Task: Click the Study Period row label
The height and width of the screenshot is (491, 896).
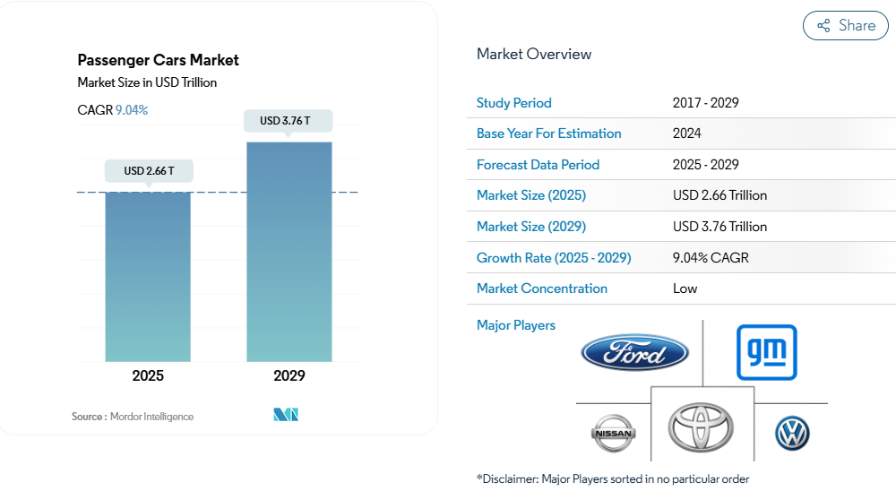Action: click(514, 103)
